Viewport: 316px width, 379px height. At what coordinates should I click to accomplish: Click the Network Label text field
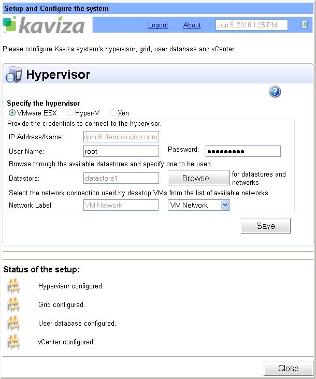(x=121, y=205)
